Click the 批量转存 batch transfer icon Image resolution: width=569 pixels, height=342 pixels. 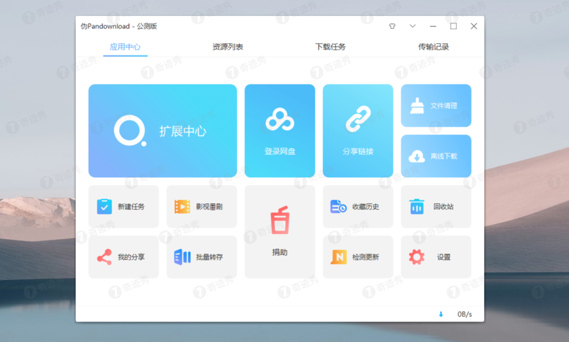click(182, 257)
